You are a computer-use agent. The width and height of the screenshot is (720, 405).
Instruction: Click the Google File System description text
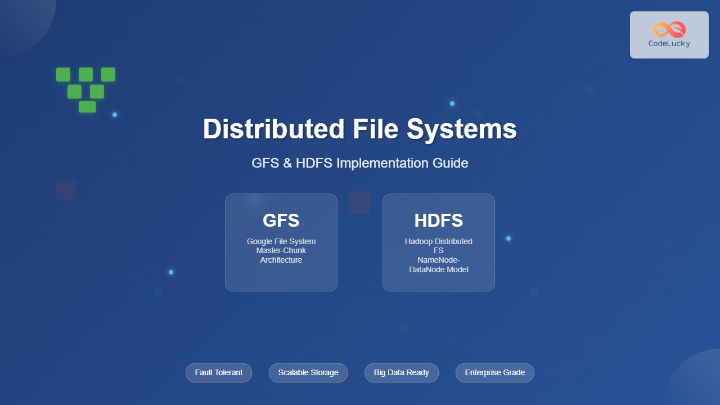(281, 241)
